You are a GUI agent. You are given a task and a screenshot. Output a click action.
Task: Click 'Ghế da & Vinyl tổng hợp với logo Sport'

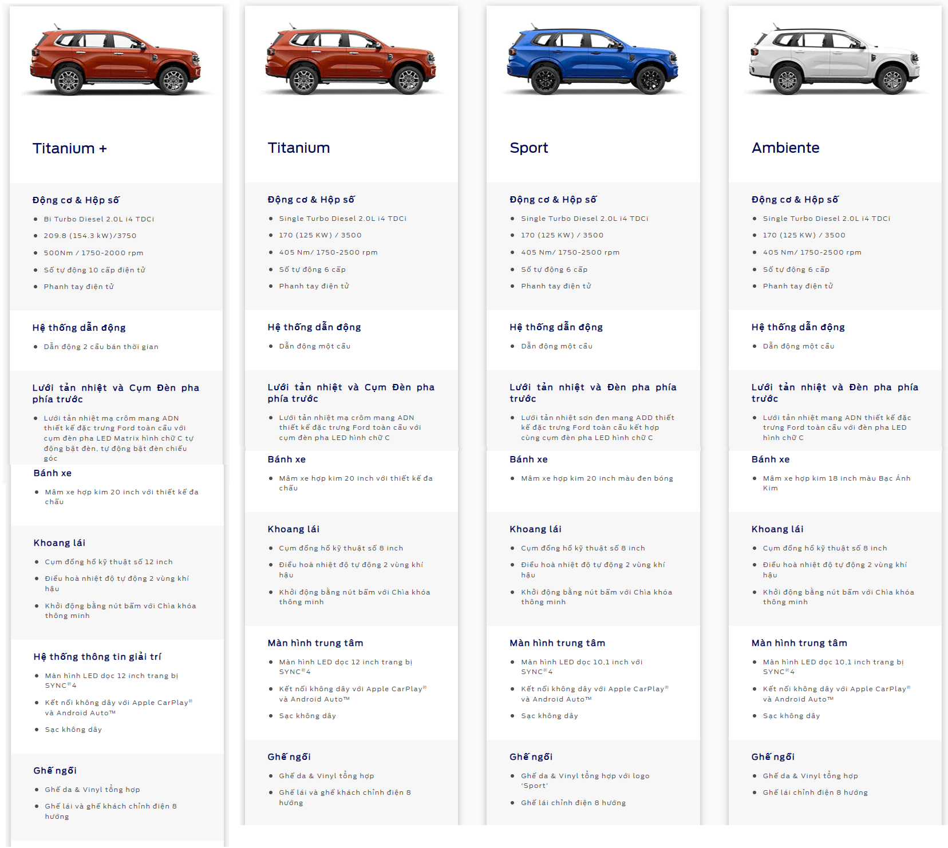585,781
